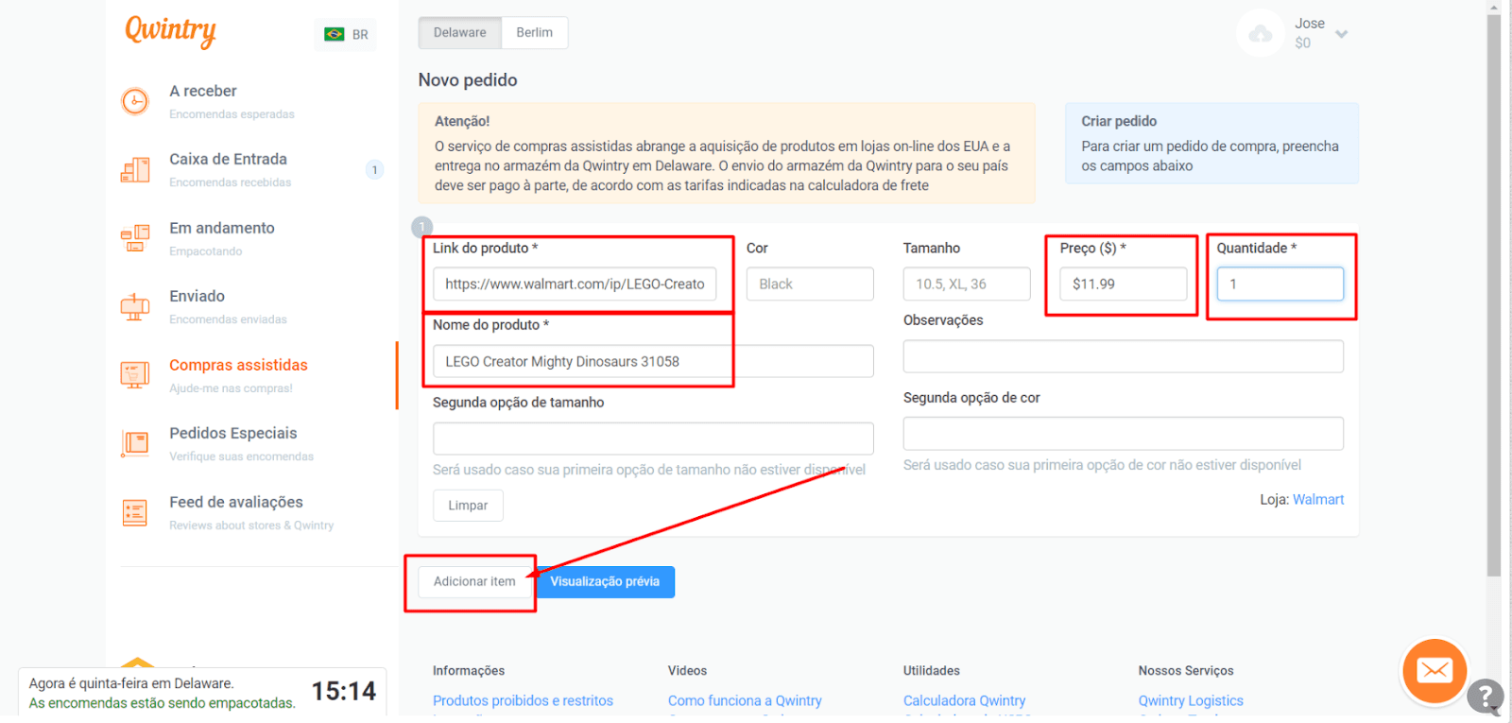Click the Qwintry logo
Image resolution: width=1512 pixels, height=723 pixels.
pyautogui.click(x=170, y=30)
